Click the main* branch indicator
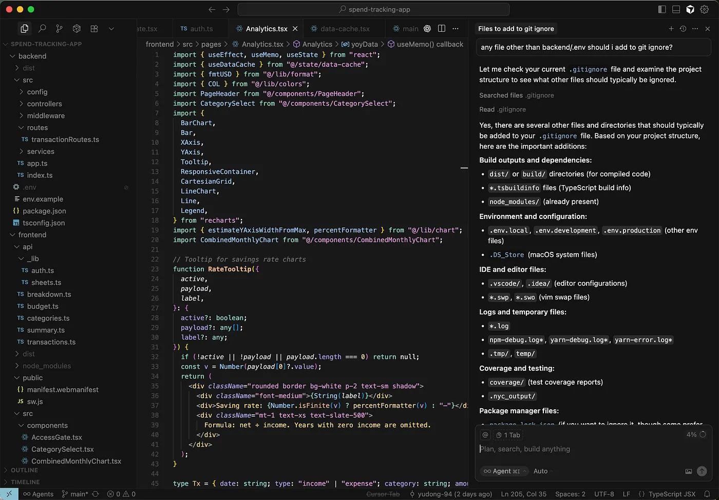719x500 pixels. (x=75, y=494)
